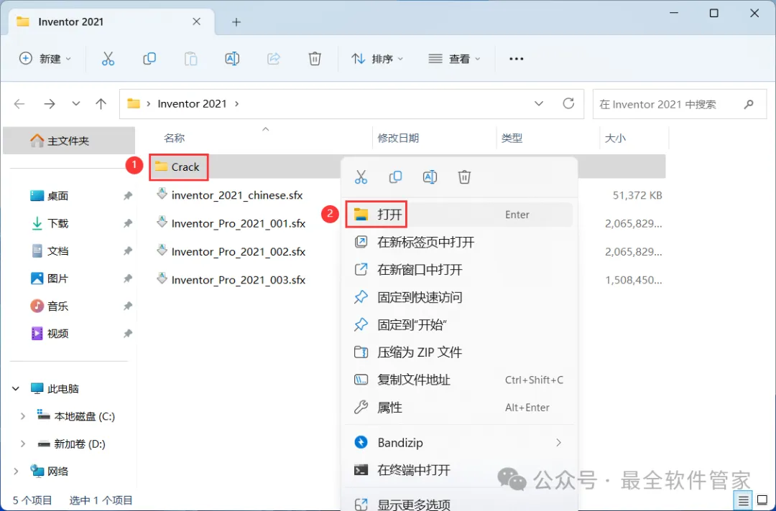Select Inventor_Pro_2021_003.sfx file
The height and width of the screenshot is (511, 776).
click(x=231, y=280)
